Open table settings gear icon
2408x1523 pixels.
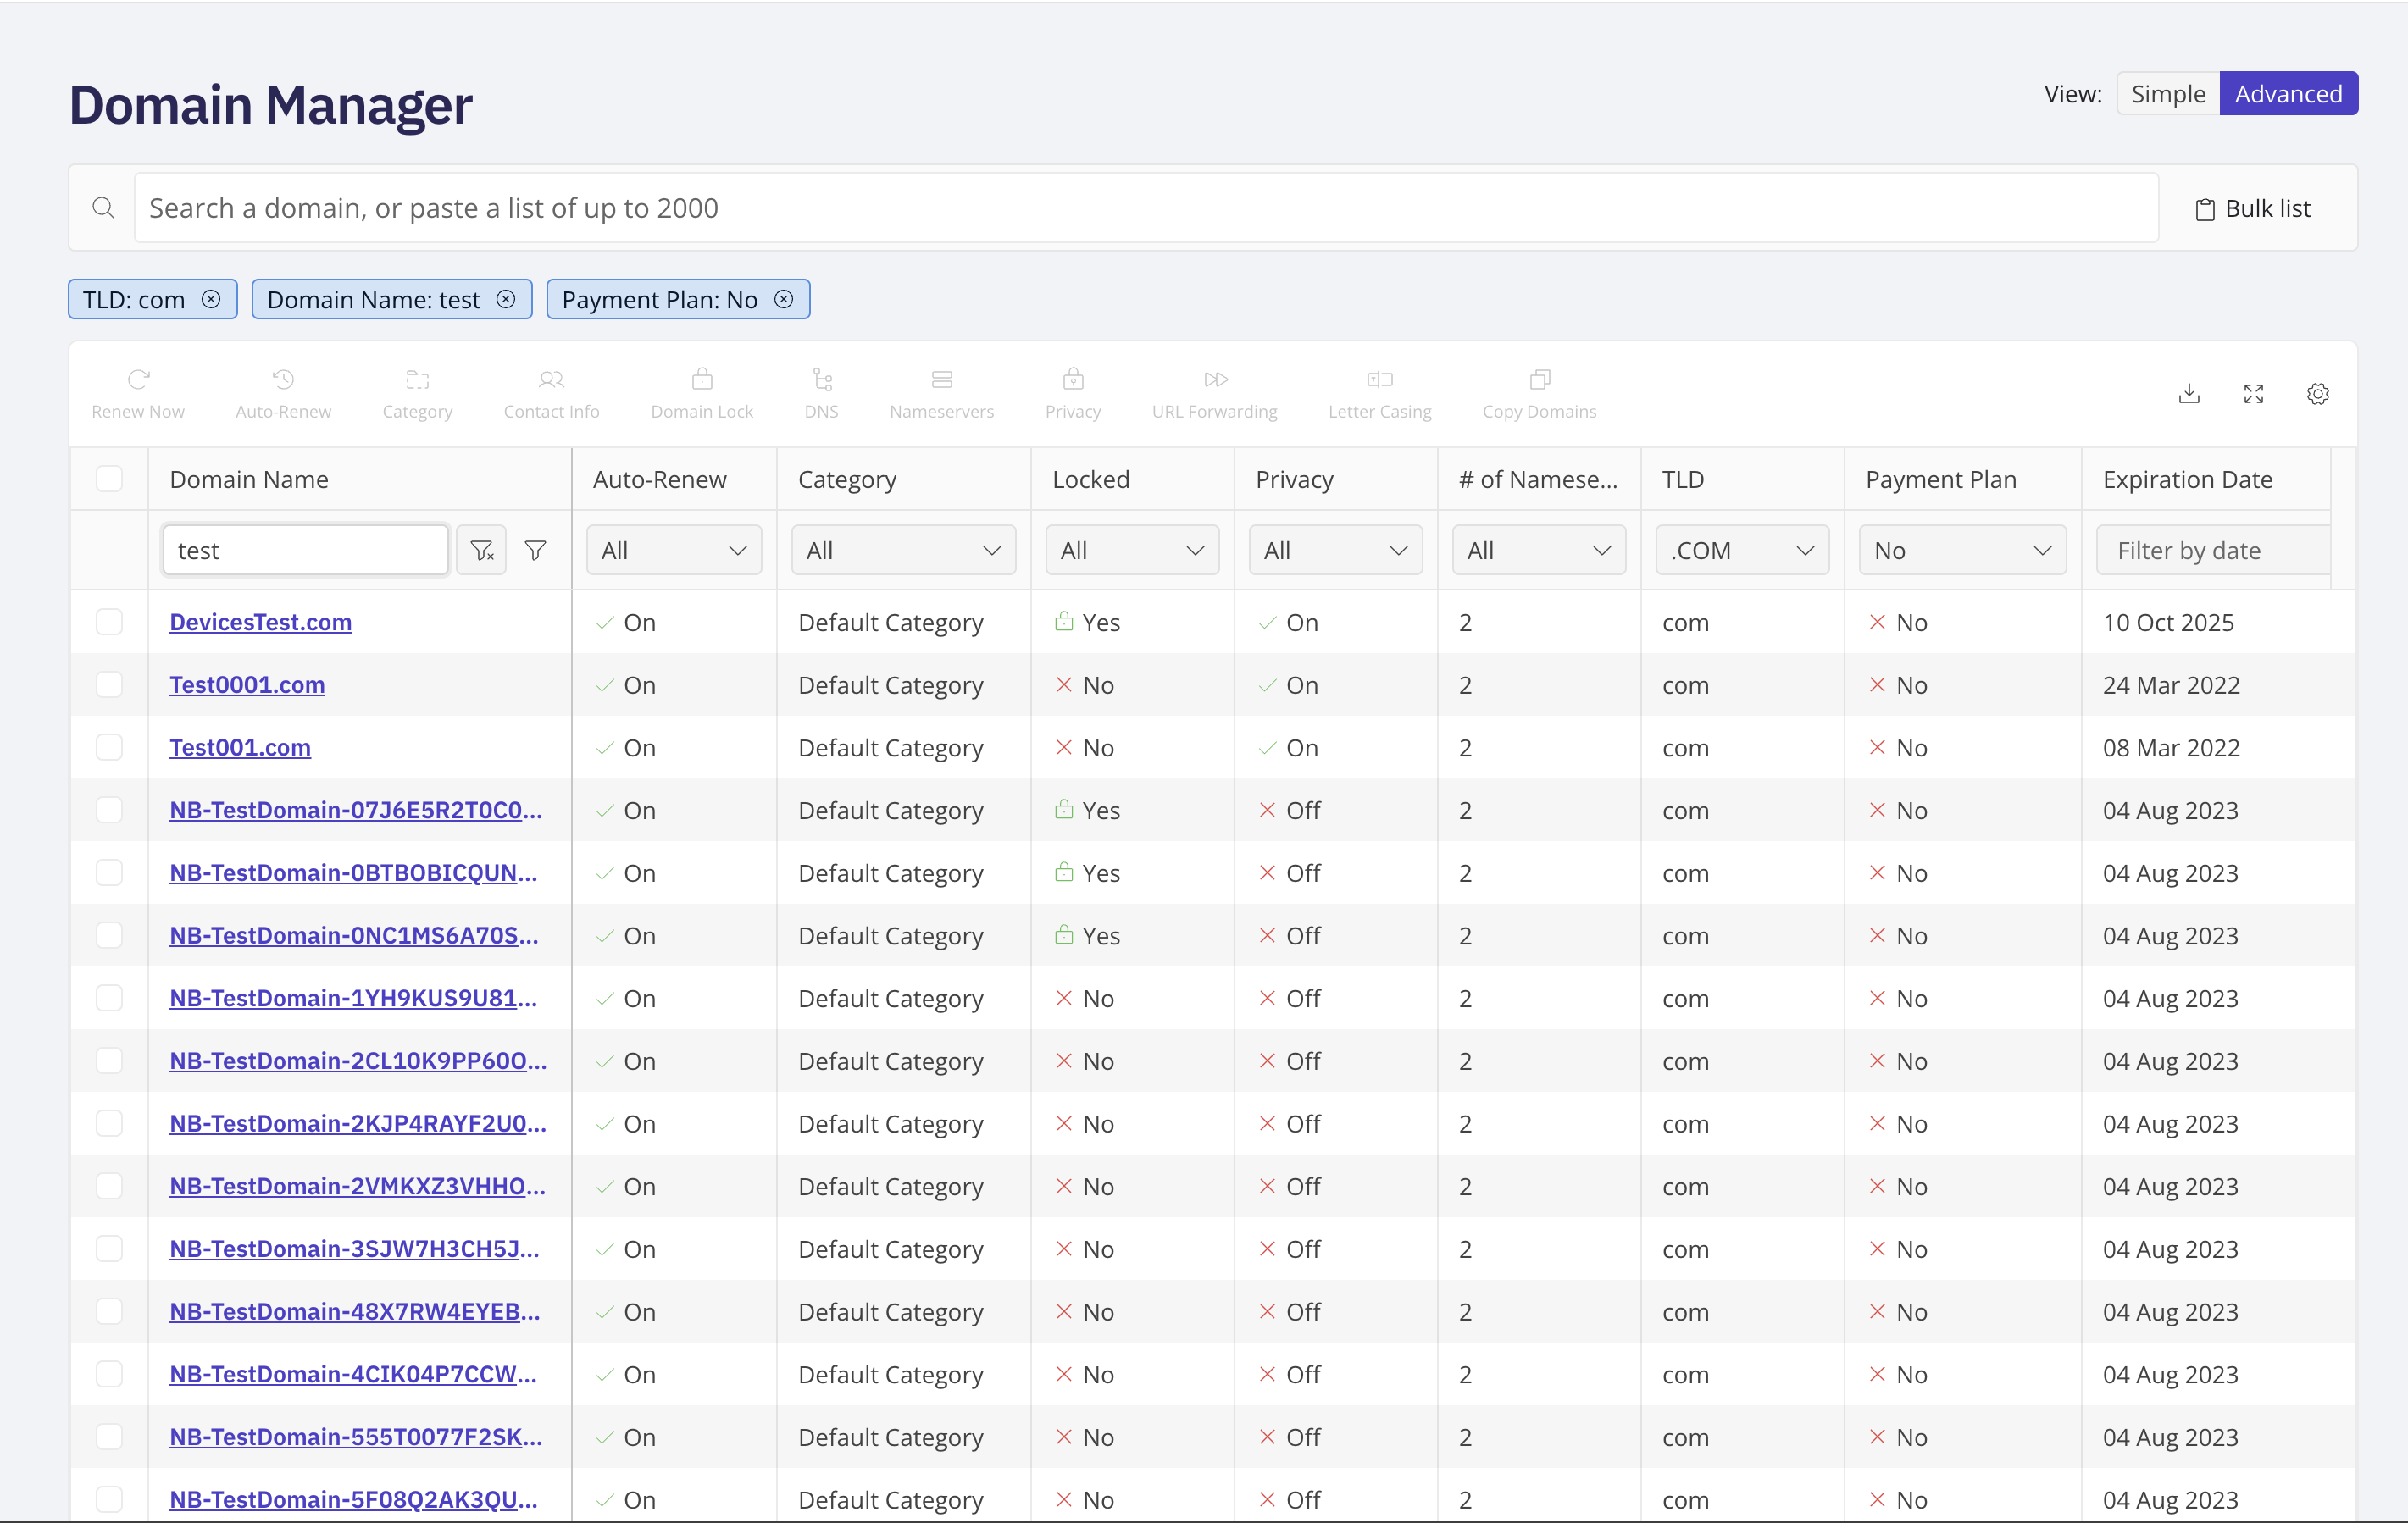(x=2318, y=394)
